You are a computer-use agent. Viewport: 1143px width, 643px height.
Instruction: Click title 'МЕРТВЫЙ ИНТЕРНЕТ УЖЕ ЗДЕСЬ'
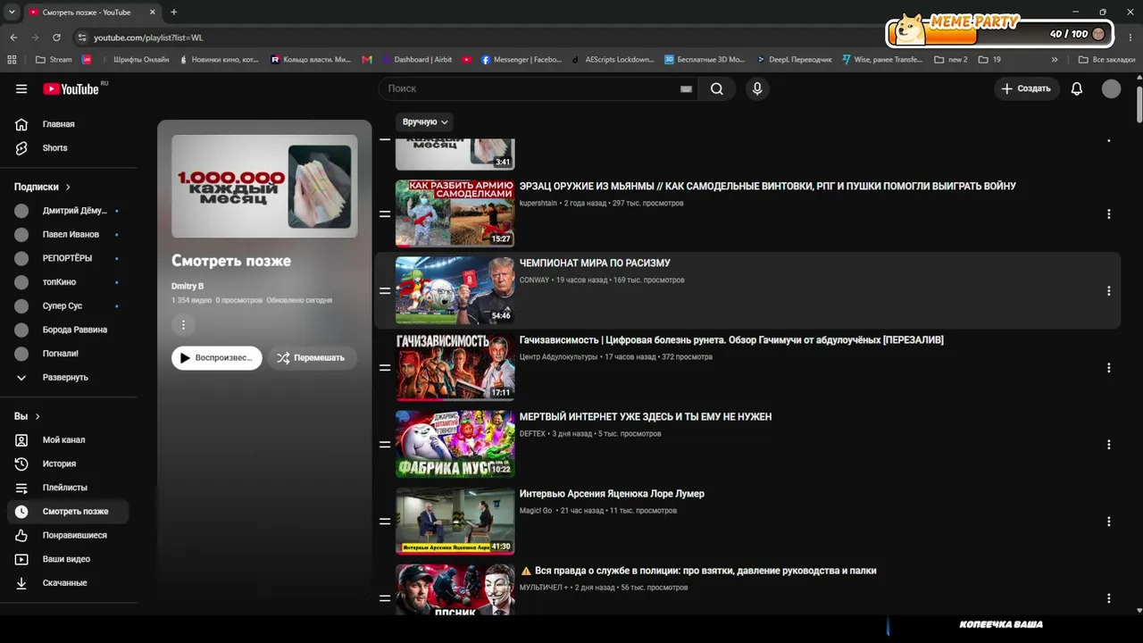click(646, 417)
